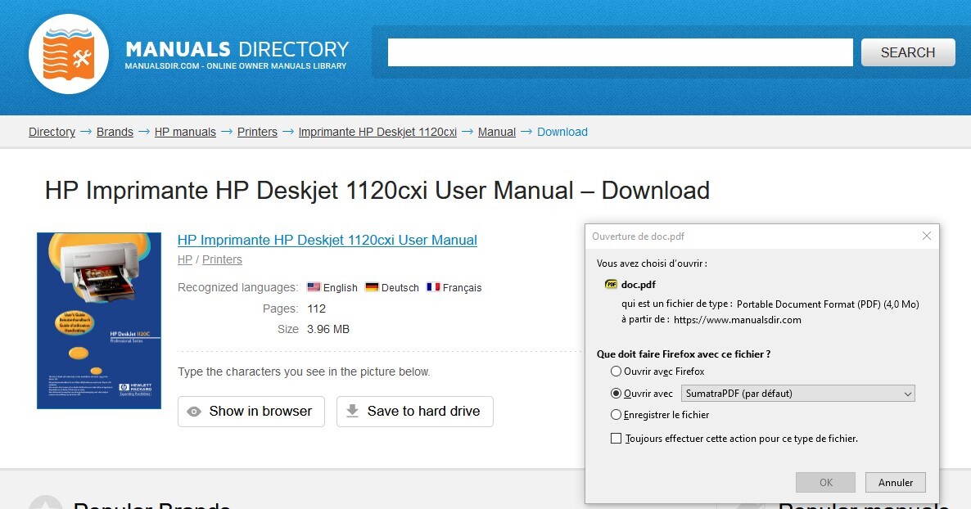Viewport: 971px width, 509px height.
Task: Select the Ouvrir avec Firefox radio option
Action: 616,371
